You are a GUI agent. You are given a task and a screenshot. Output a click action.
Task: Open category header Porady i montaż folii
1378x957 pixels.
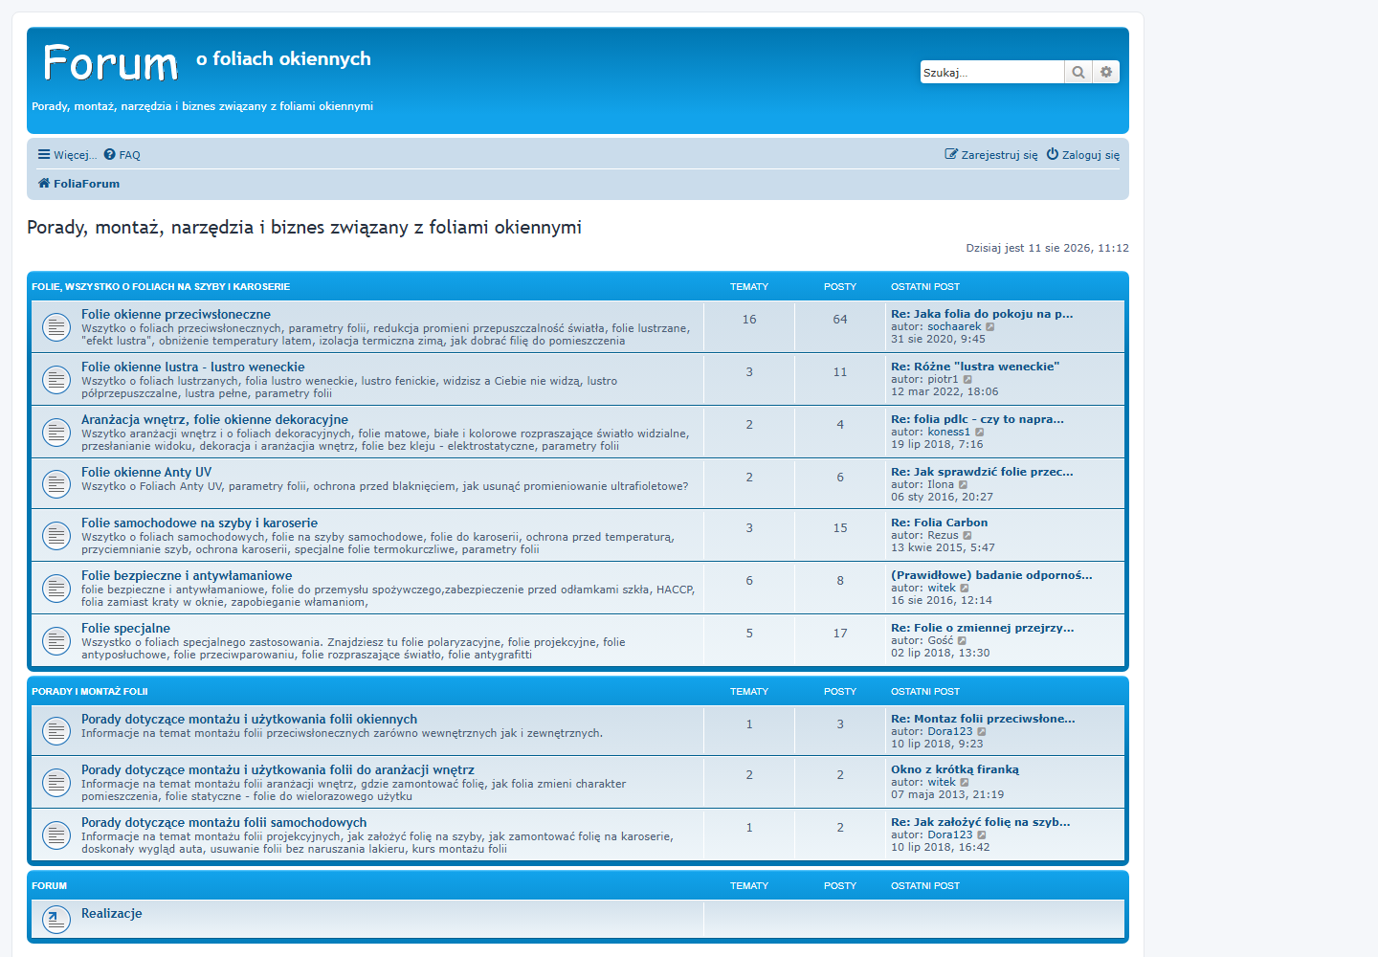(x=90, y=692)
